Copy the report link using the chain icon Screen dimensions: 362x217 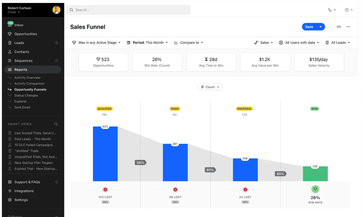pos(339,27)
